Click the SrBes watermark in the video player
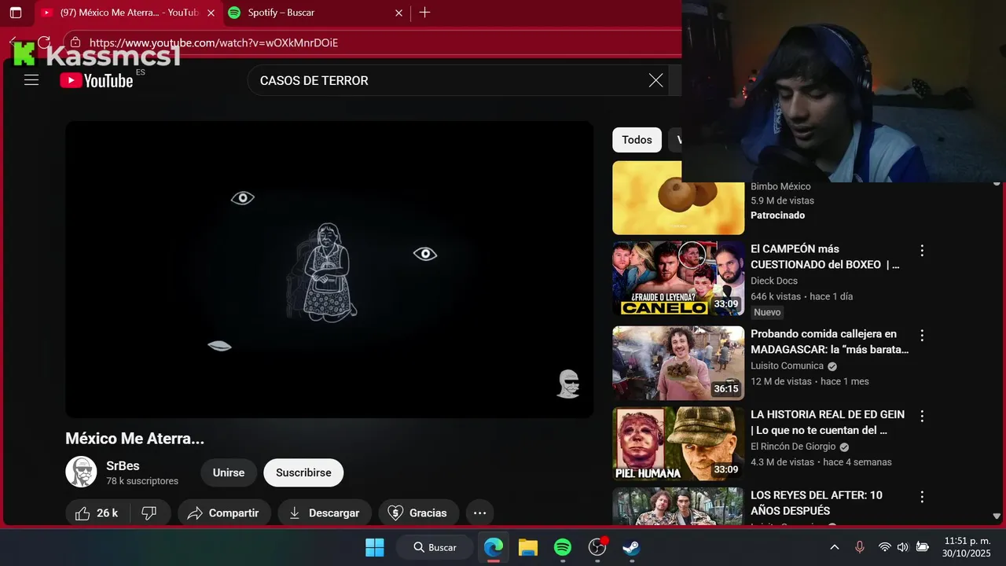1006x566 pixels. [x=568, y=384]
